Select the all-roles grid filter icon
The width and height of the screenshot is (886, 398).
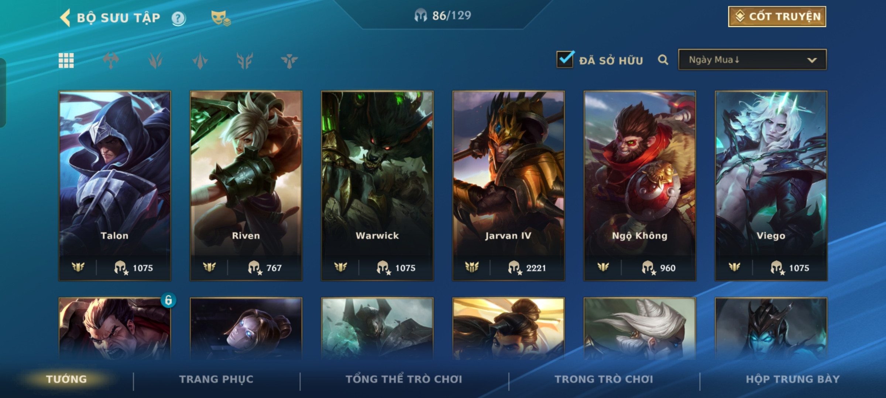pyautogui.click(x=66, y=60)
